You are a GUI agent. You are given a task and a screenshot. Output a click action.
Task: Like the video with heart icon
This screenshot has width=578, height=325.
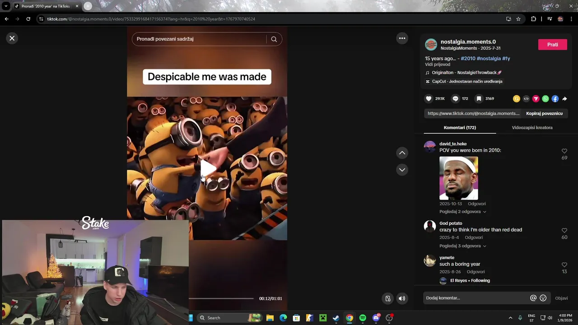pos(429,98)
